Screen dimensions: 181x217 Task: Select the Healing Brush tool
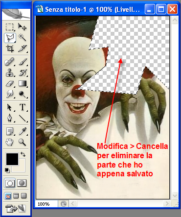(10, 62)
